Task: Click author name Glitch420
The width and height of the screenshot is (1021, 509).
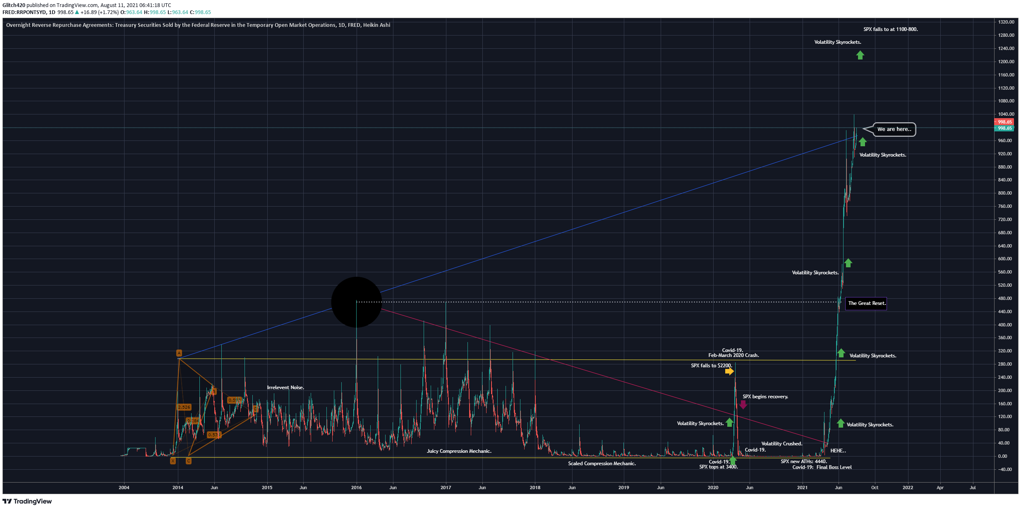Action: tap(14, 5)
